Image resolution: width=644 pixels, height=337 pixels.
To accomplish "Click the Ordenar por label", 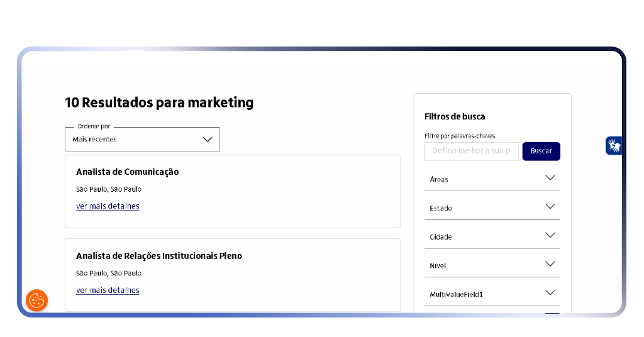I will (x=94, y=126).
